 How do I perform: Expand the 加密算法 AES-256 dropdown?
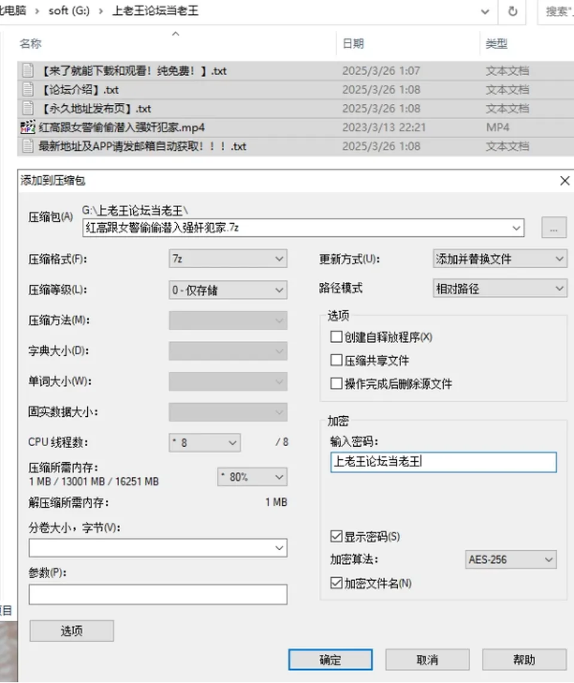coord(511,559)
